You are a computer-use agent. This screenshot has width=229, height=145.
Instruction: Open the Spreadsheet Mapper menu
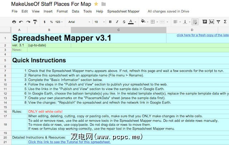tap(124, 11)
